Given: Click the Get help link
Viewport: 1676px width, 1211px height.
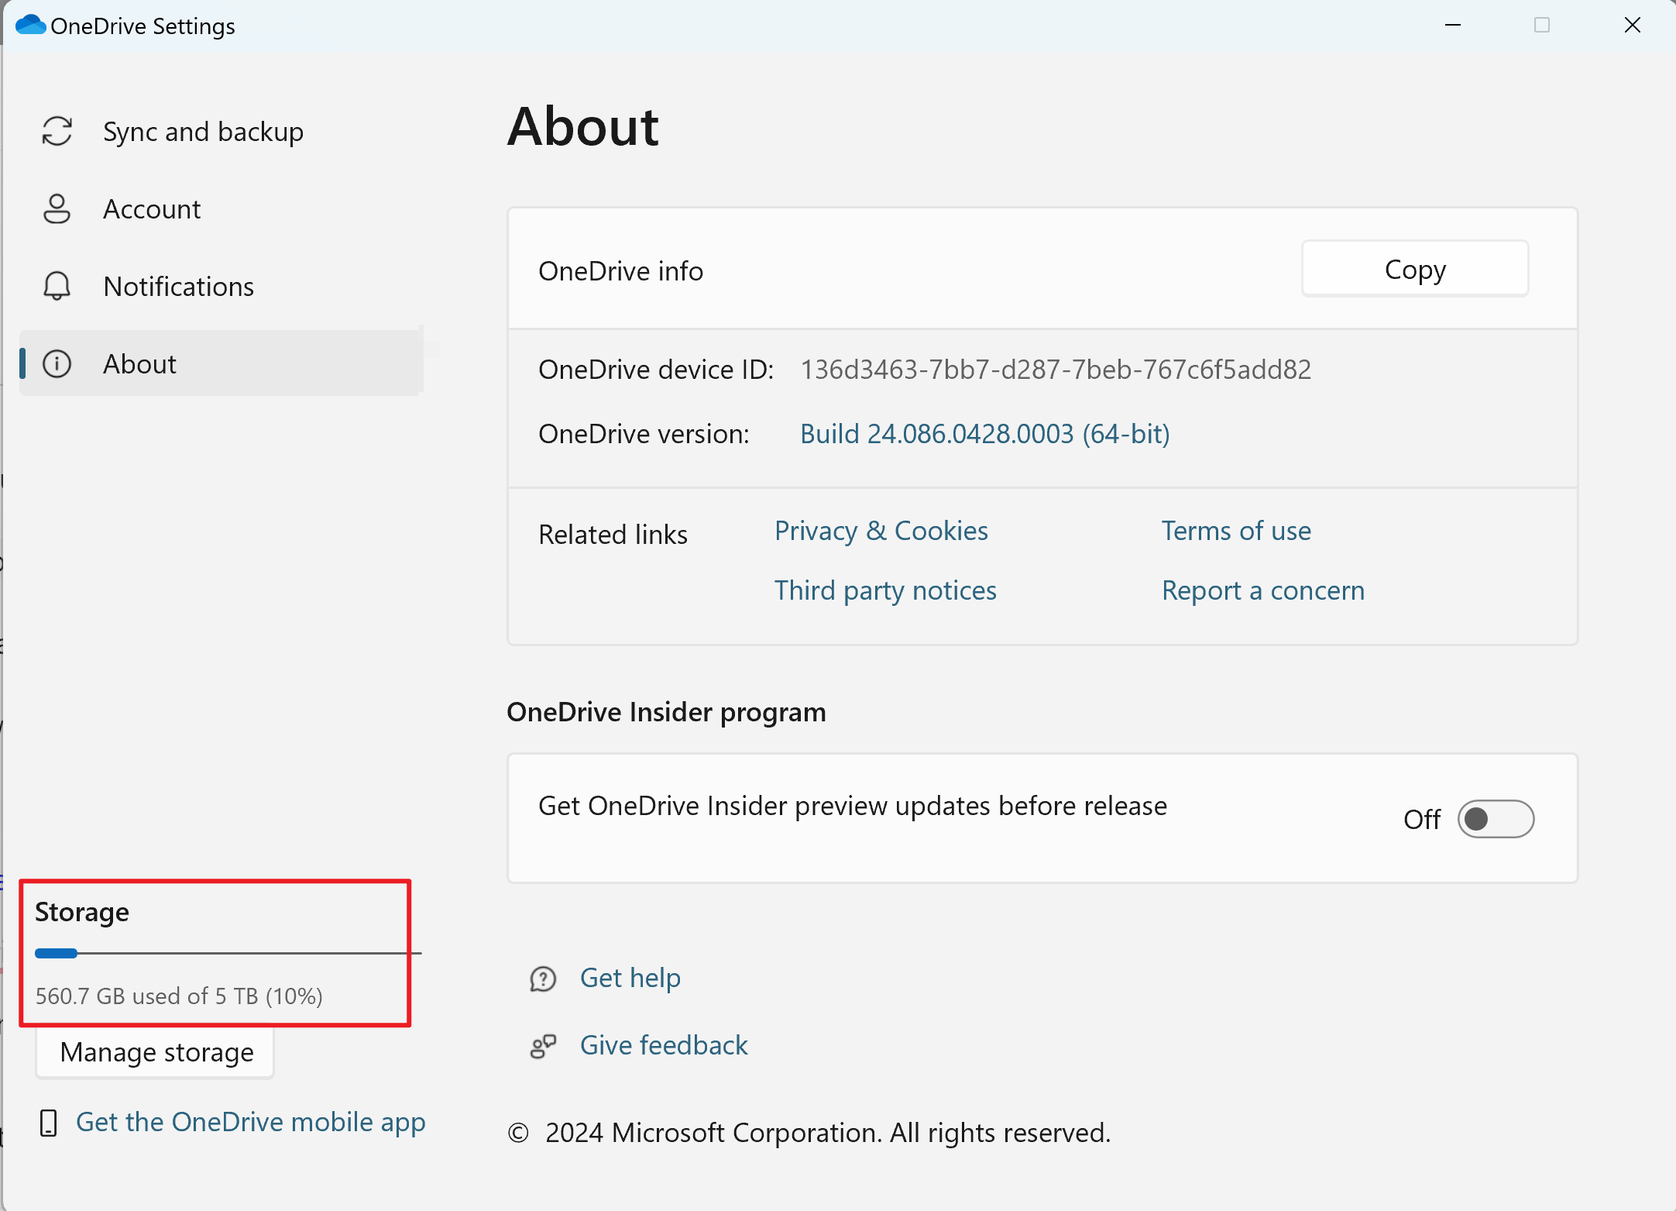Looking at the screenshot, I should (x=630, y=979).
